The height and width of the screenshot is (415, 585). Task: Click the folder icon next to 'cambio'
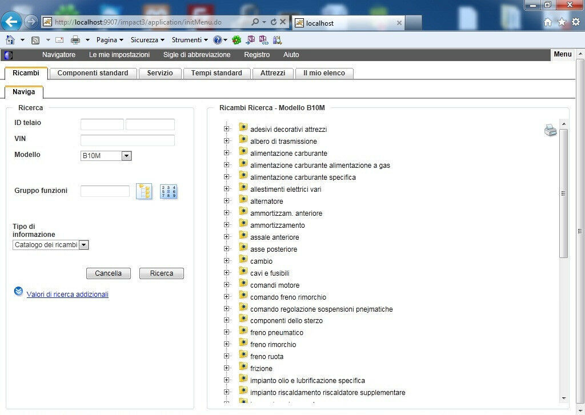(243, 260)
